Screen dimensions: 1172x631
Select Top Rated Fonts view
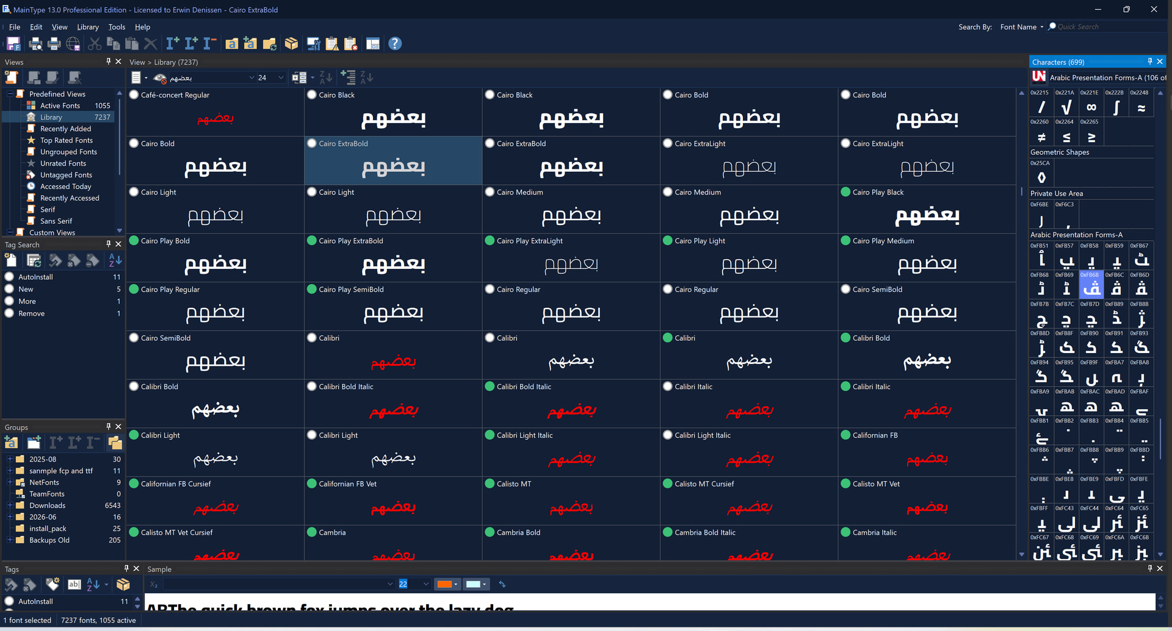pyautogui.click(x=66, y=140)
